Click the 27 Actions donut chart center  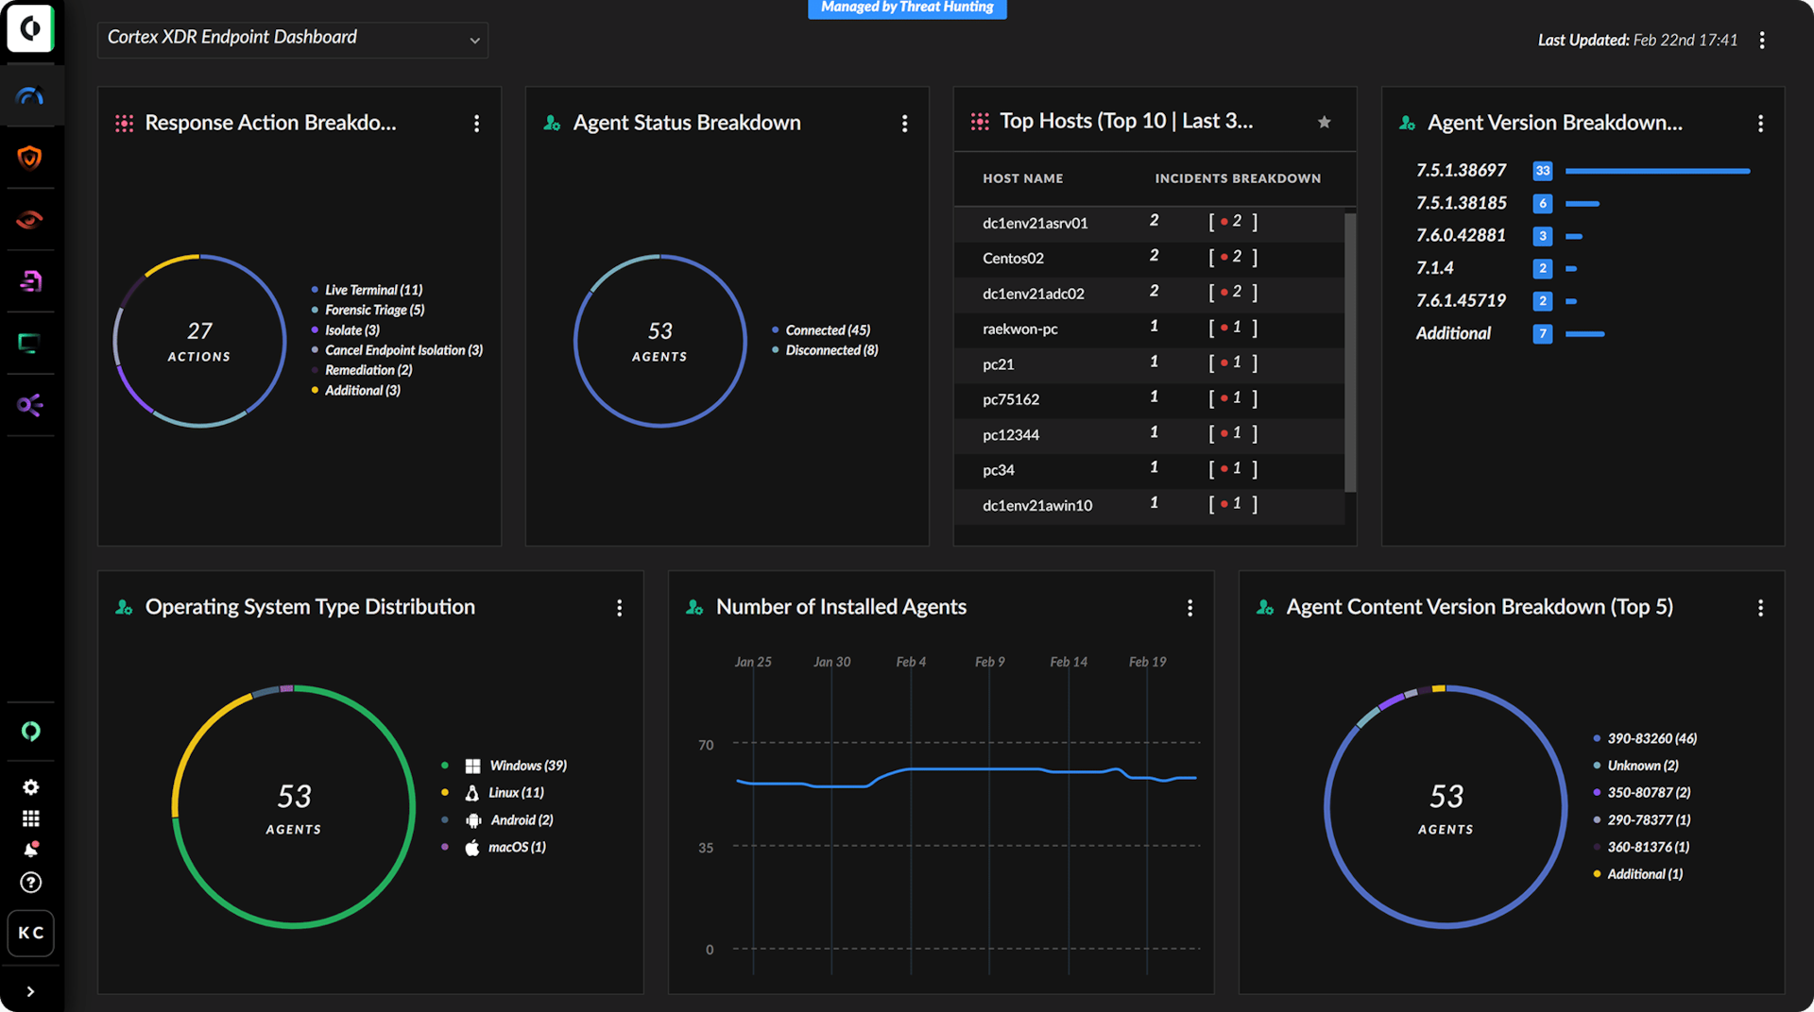(x=199, y=341)
